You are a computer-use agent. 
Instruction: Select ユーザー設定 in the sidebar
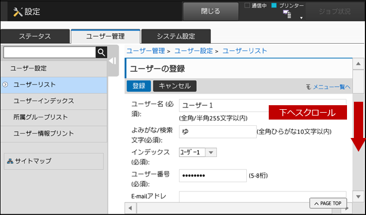[x=54, y=68]
